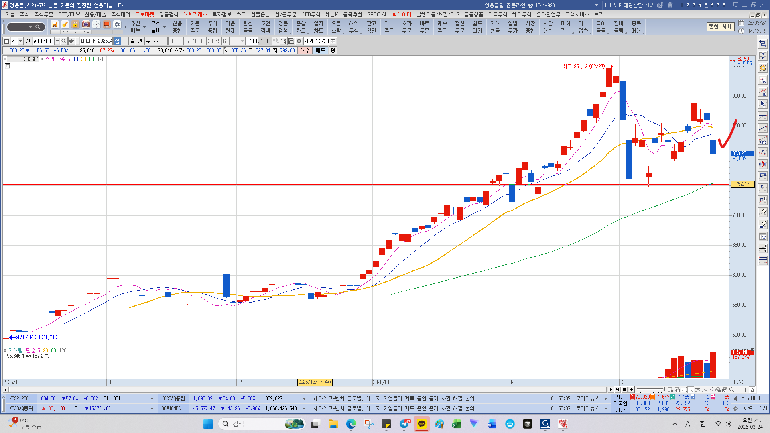Screen dimensions: 770x433
Task: Expand the KOSDAQ종합 index dropdown
Action: tap(304, 399)
